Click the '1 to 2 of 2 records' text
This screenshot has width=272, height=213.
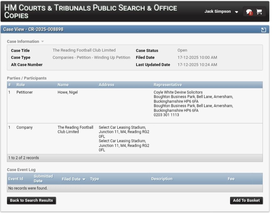click(23, 158)
